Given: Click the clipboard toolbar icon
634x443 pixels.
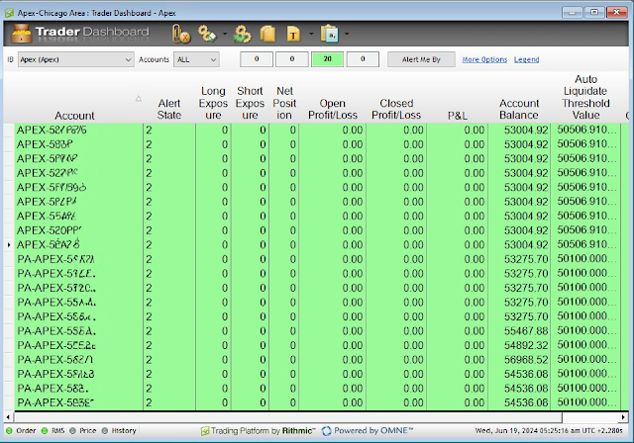Looking at the screenshot, I should [x=329, y=34].
